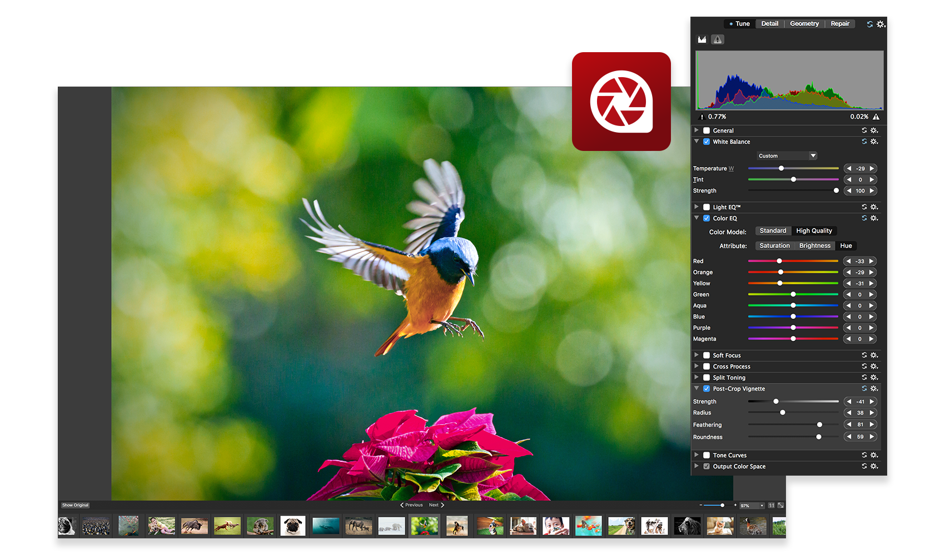Image resolution: width=945 pixels, height=555 pixels.
Task: Switch to the Tune tab
Action: (x=740, y=24)
